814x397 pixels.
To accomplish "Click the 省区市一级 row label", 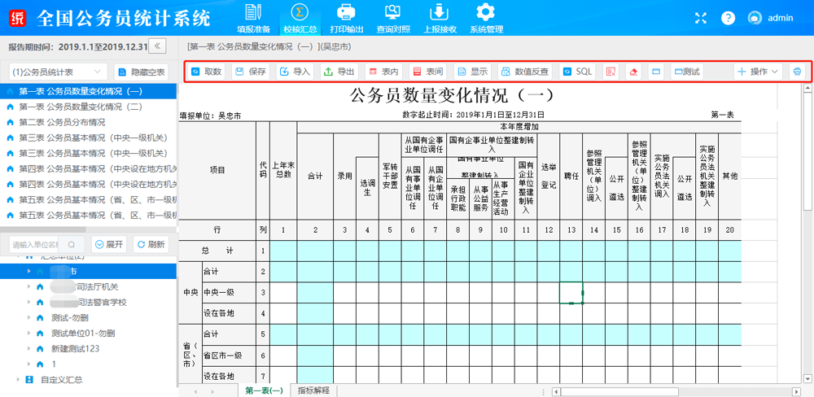I will (x=229, y=356).
